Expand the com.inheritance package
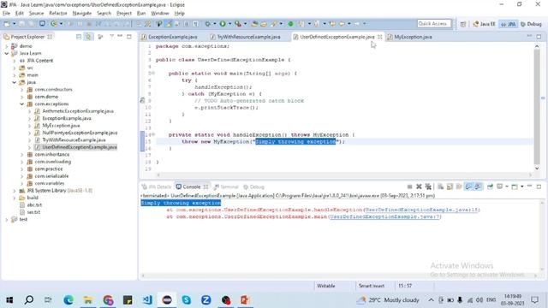The height and width of the screenshot is (308, 548). pyautogui.click(x=21, y=155)
